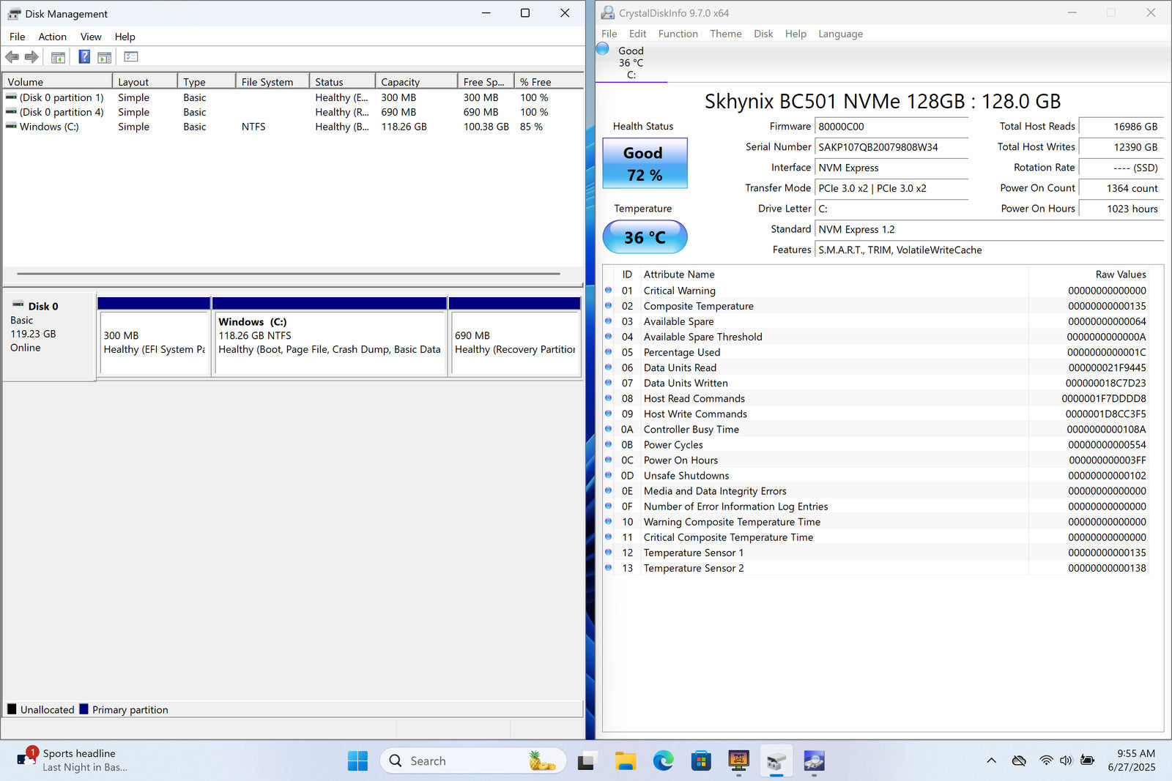Click the Transfer Mode PCIe 3.0 x2 field
This screenshot has width=1172, height=781.
891,188
